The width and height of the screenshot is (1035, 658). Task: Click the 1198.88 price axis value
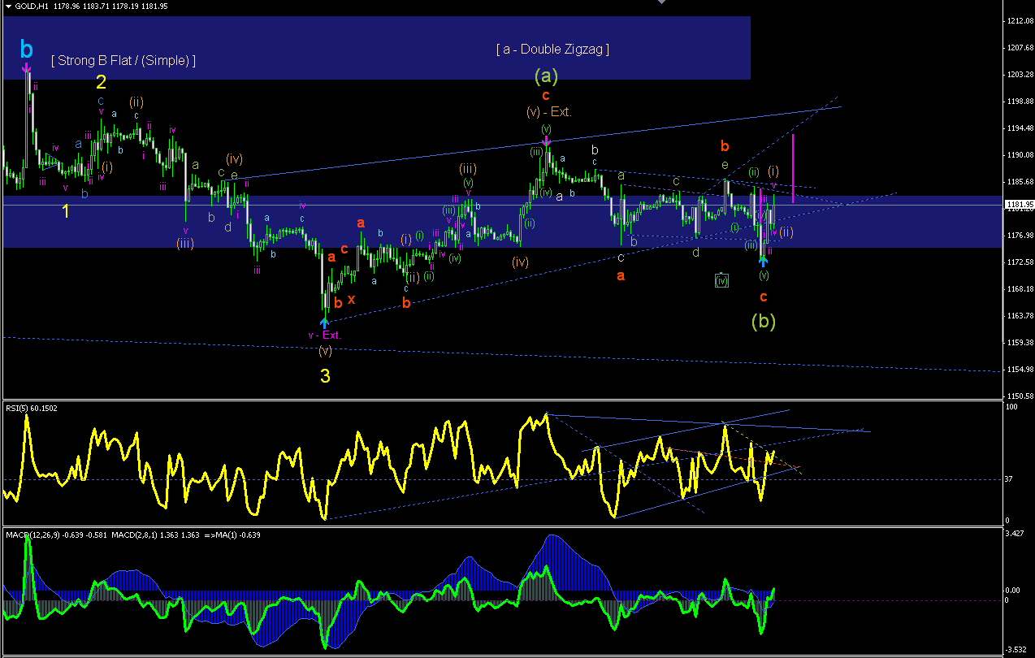point(1019,102)
